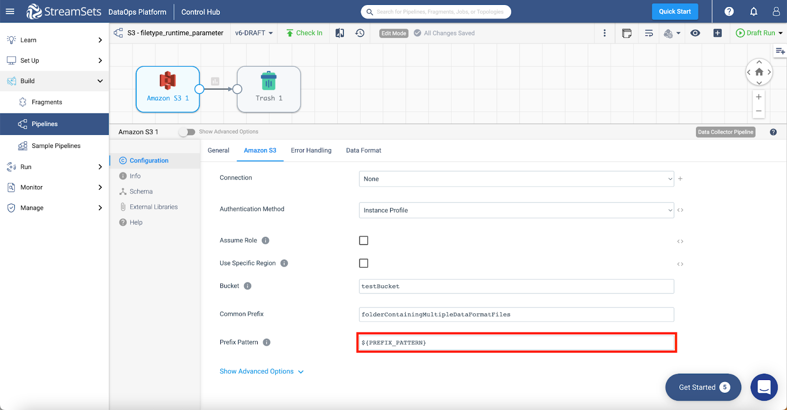
Task: Click the Bucket info icon
Action: [x=248, y=286]
